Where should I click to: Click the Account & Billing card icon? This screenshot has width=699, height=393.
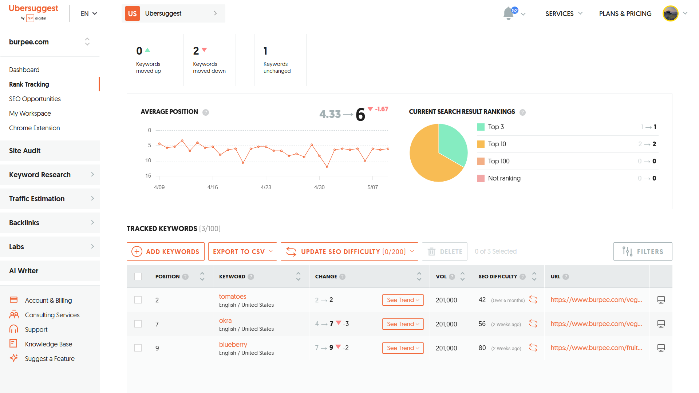tap(13, 300)
